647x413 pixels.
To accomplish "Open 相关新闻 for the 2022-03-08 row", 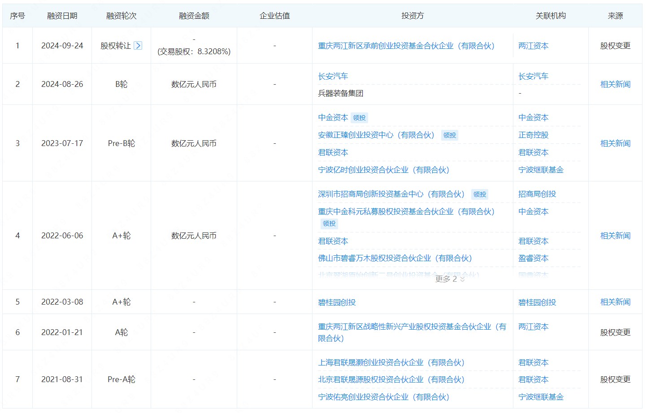I will click(615, 302).
